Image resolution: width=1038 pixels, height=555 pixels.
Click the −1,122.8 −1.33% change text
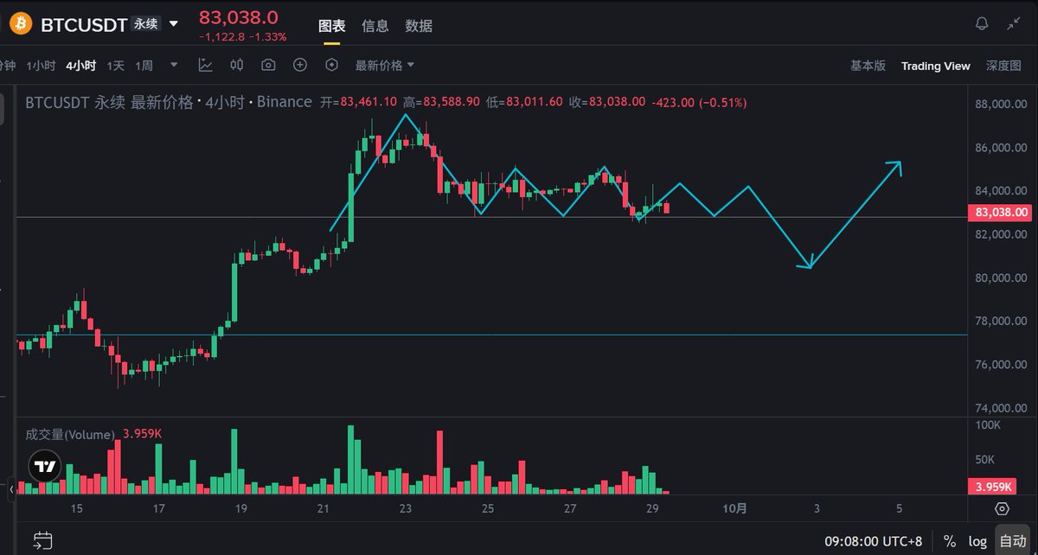click(242, 37)
